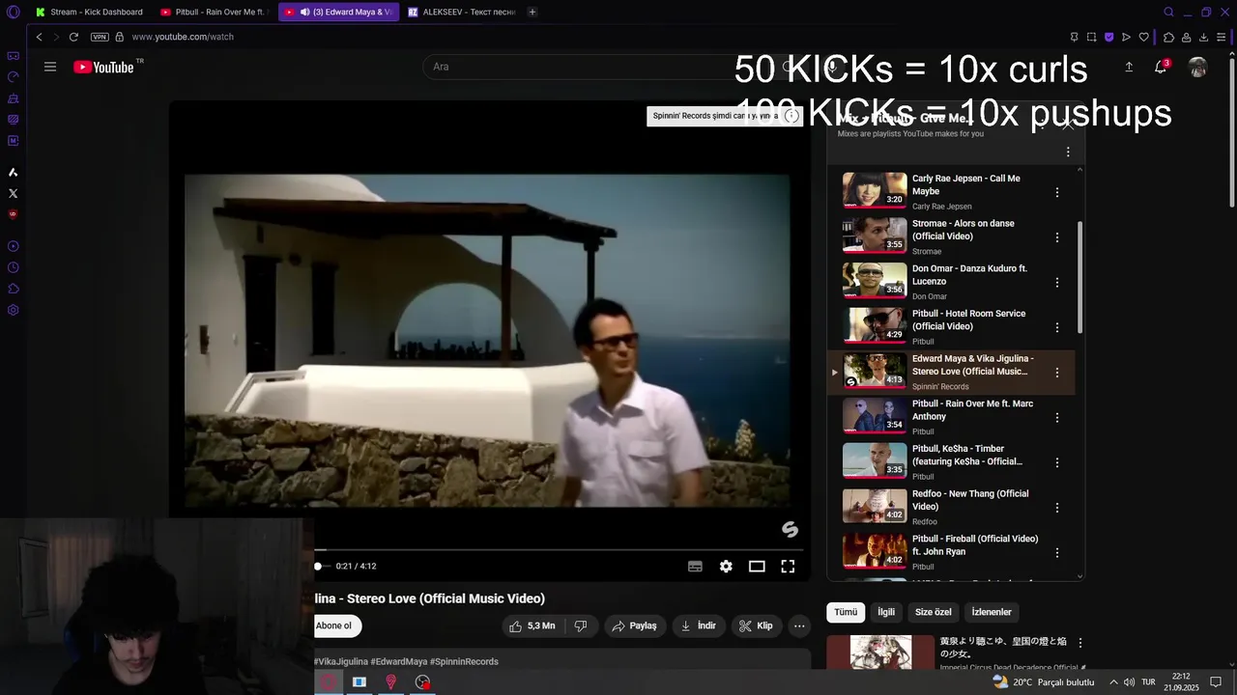Open the #SpinninRecords hashtag link

pyautogui.click(x=464, y=661)
